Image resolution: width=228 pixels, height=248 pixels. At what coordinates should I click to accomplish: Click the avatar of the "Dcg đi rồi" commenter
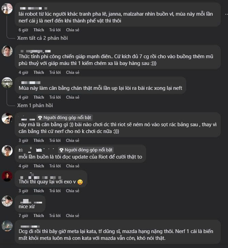pos(7,226)
